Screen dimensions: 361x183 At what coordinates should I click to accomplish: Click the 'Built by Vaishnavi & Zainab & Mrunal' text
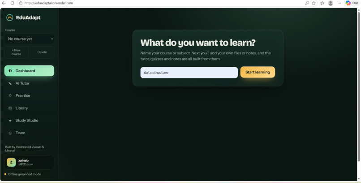click(24, 148)
